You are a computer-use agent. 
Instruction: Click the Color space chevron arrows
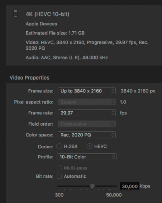coord(113,135)
